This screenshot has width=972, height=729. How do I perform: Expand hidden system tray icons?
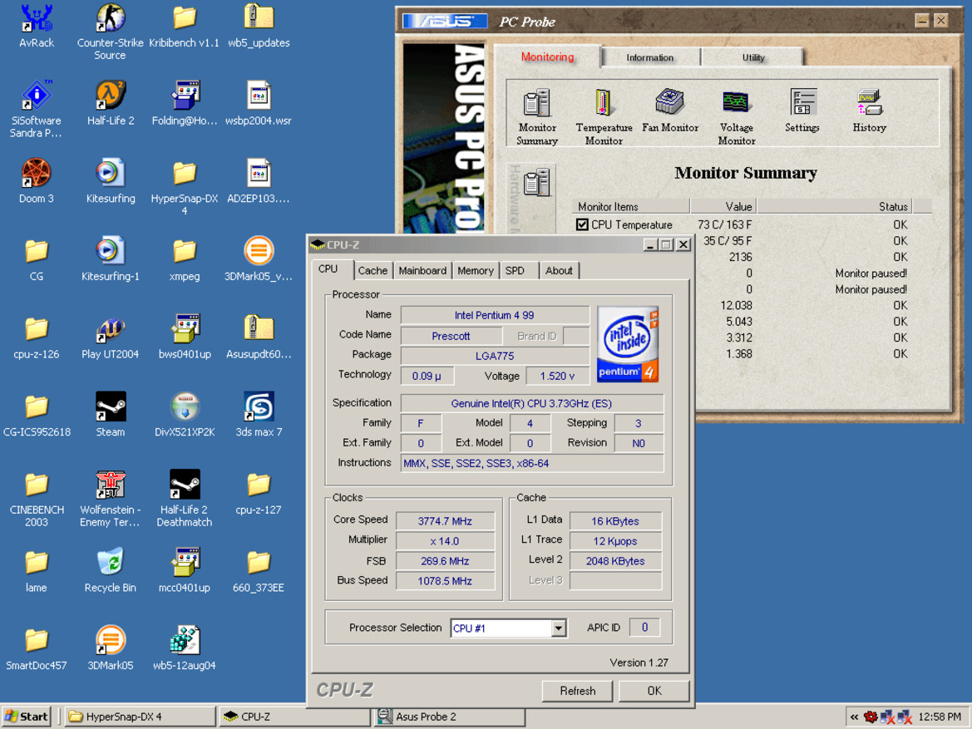click(x=854, y=717)
